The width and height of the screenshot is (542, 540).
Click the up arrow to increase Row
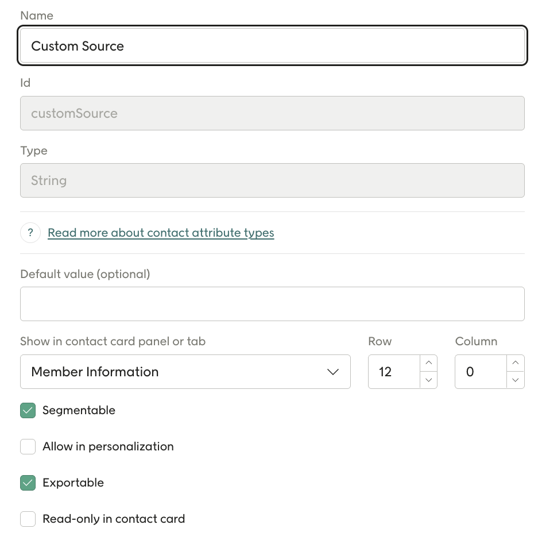429,362
